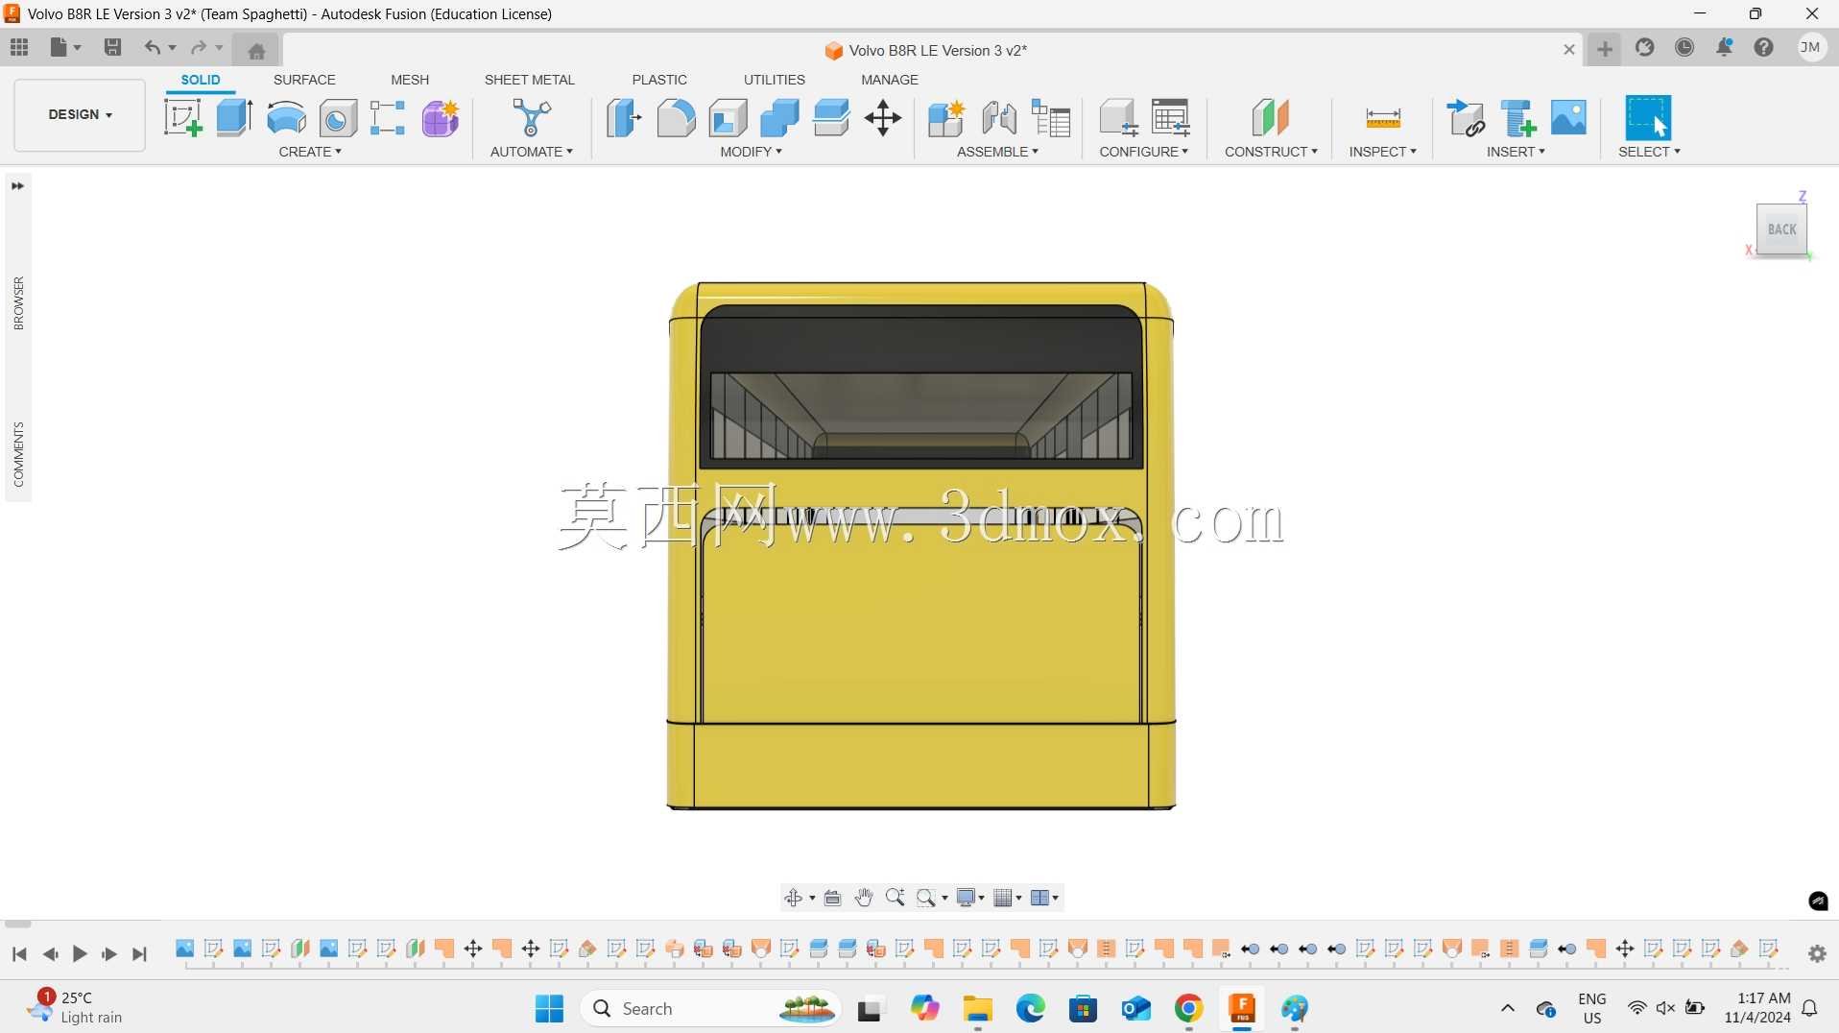Select the Rectangular Pattern tool
Screen dimensions: 1839x1033
tap(388, 118)
